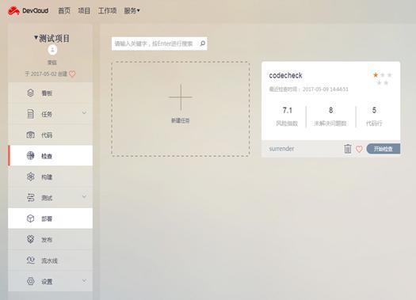Toggle favorite heart on codecheck card

(x=359, y=149)
